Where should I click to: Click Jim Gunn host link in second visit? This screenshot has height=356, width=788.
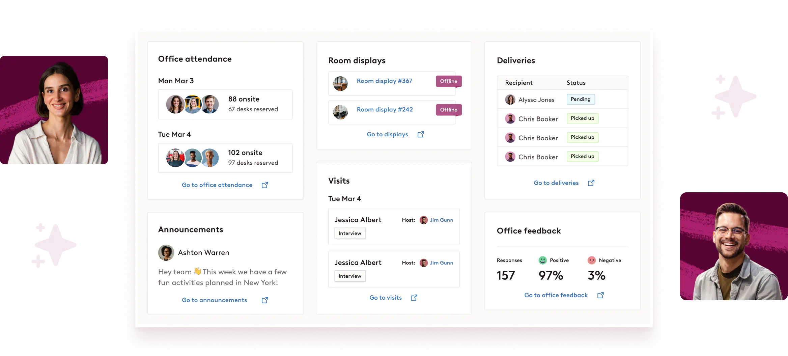click(x=441, y=263)
